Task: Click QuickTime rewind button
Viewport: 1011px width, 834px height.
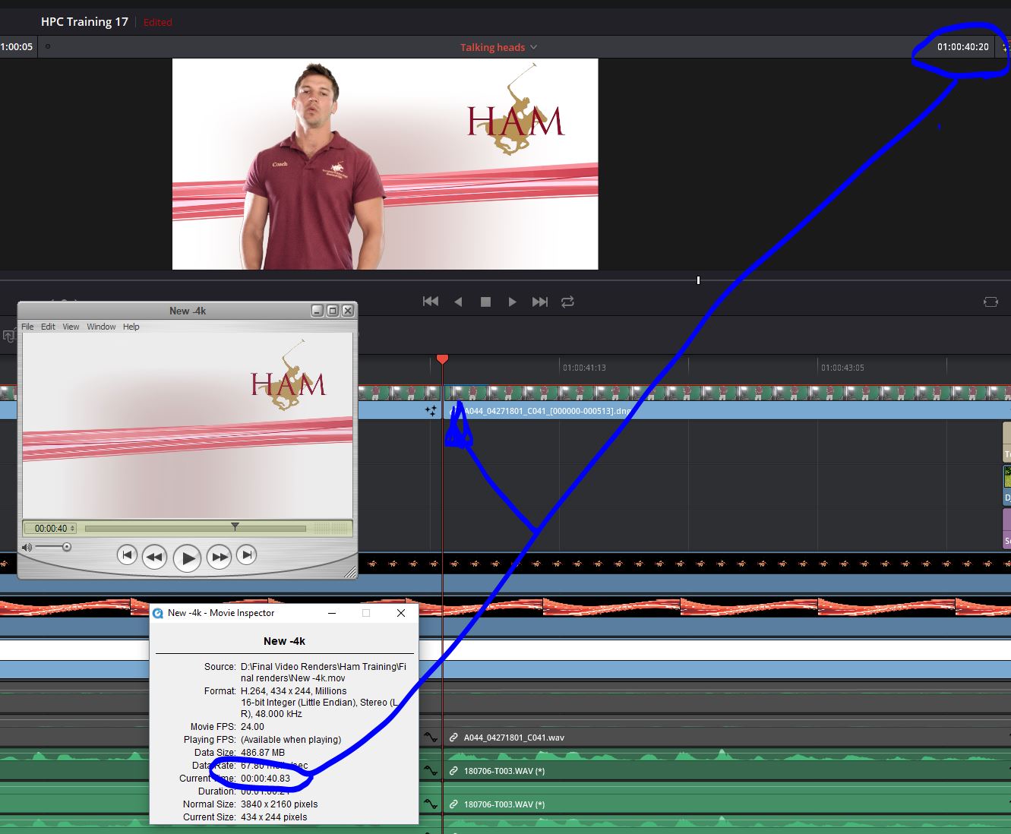Action: (x=154, y=557)
